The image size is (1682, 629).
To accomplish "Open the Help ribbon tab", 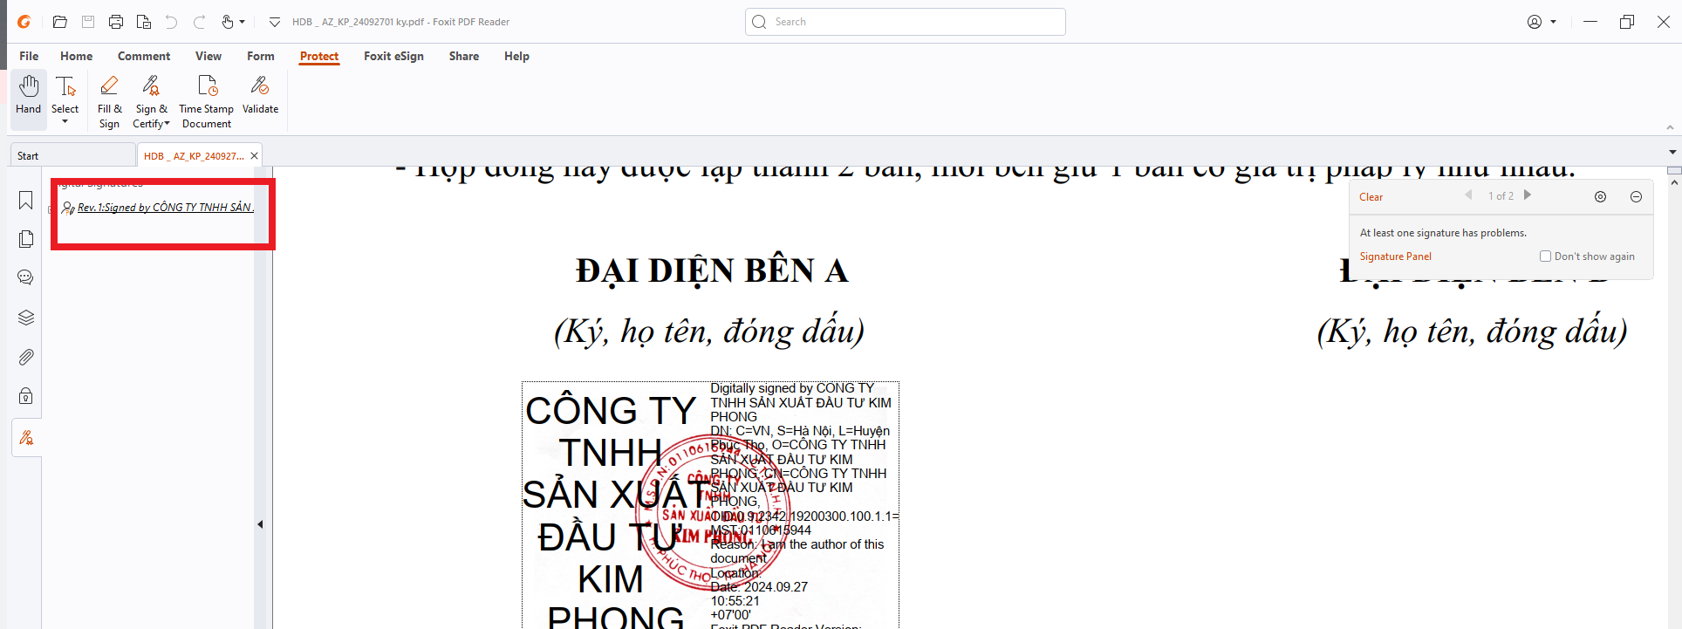I will pyautogui.click(x=516, y=56).
